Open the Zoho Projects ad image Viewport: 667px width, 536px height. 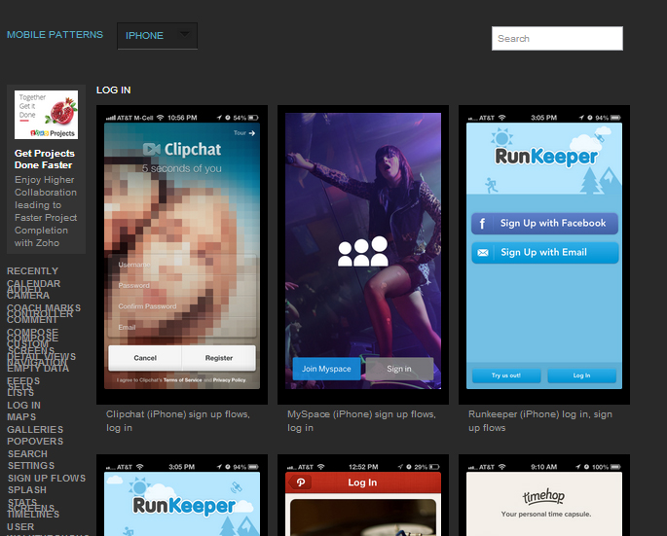46,115
